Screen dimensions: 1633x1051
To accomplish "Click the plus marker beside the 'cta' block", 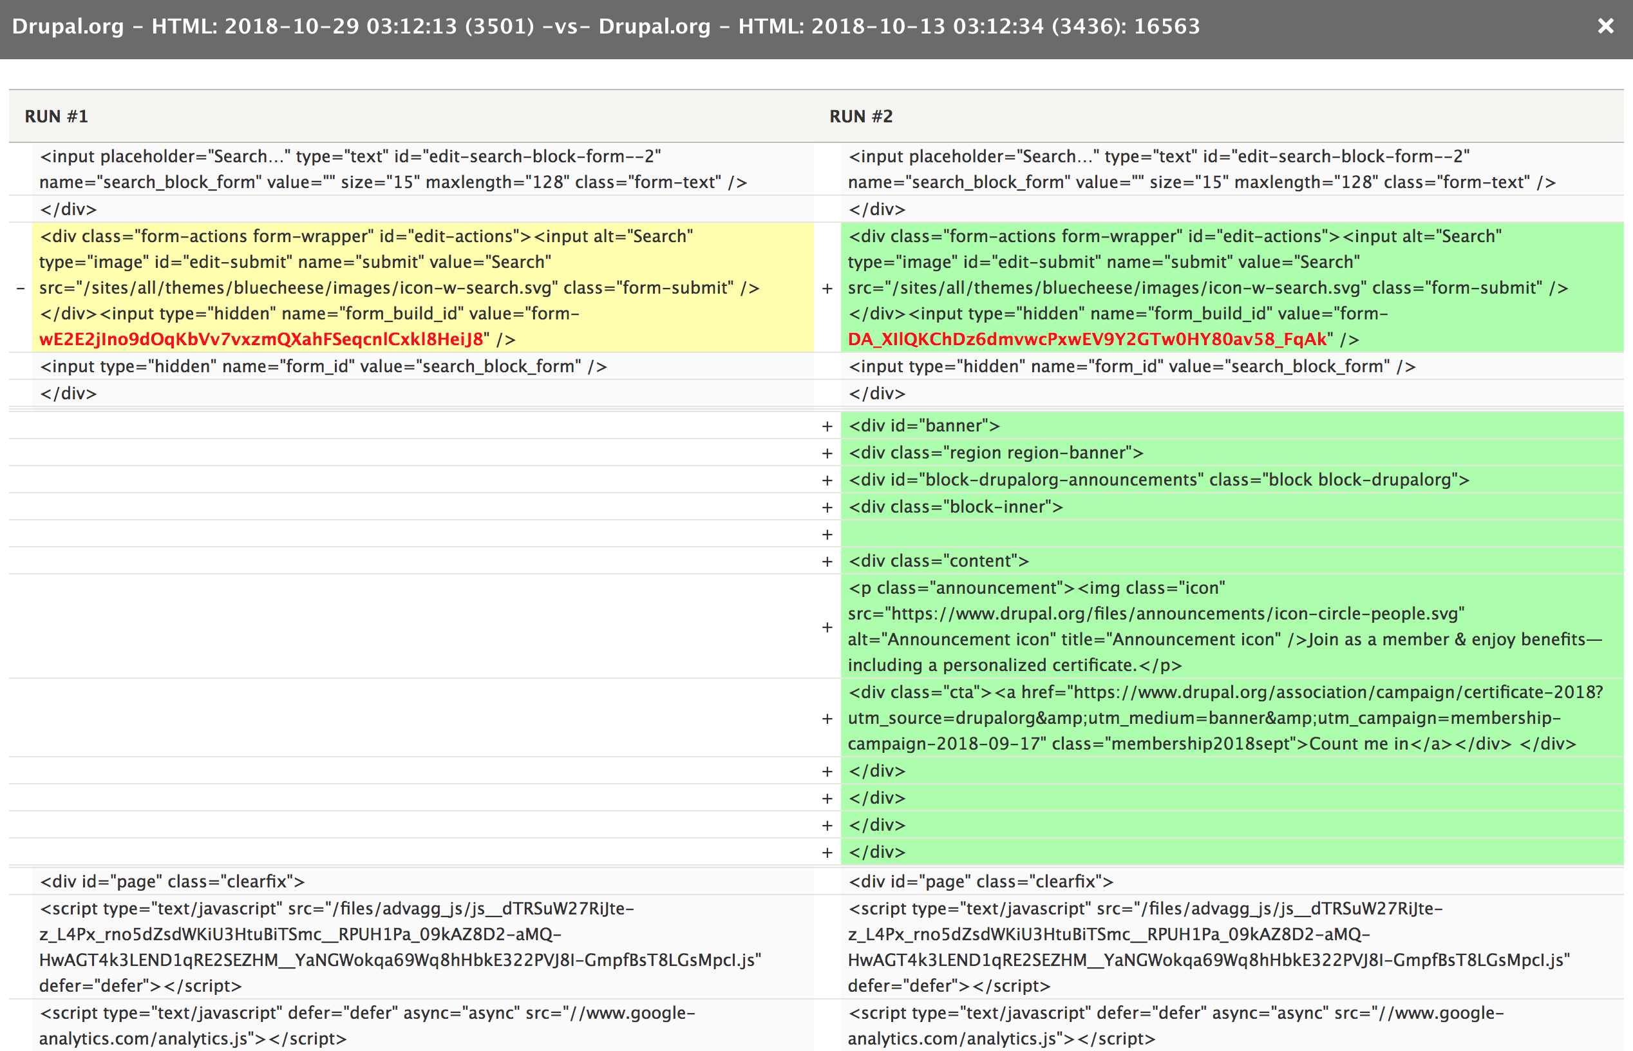I will 827,719.
